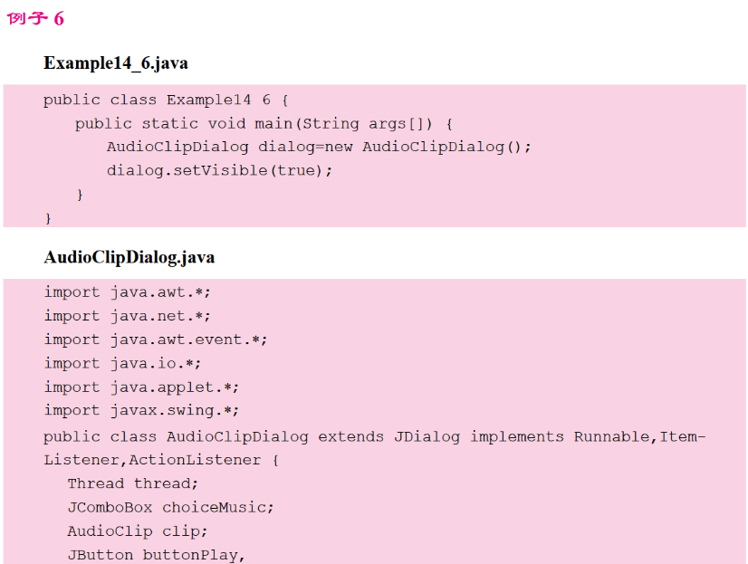Click the 'JButton buttonPlay,' declaration

pos(156,554)
